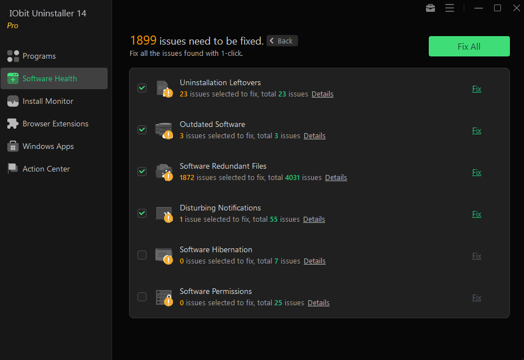Click the Action Center flag icon
Viewport: 524px width, 360px height.
(13, 169)
